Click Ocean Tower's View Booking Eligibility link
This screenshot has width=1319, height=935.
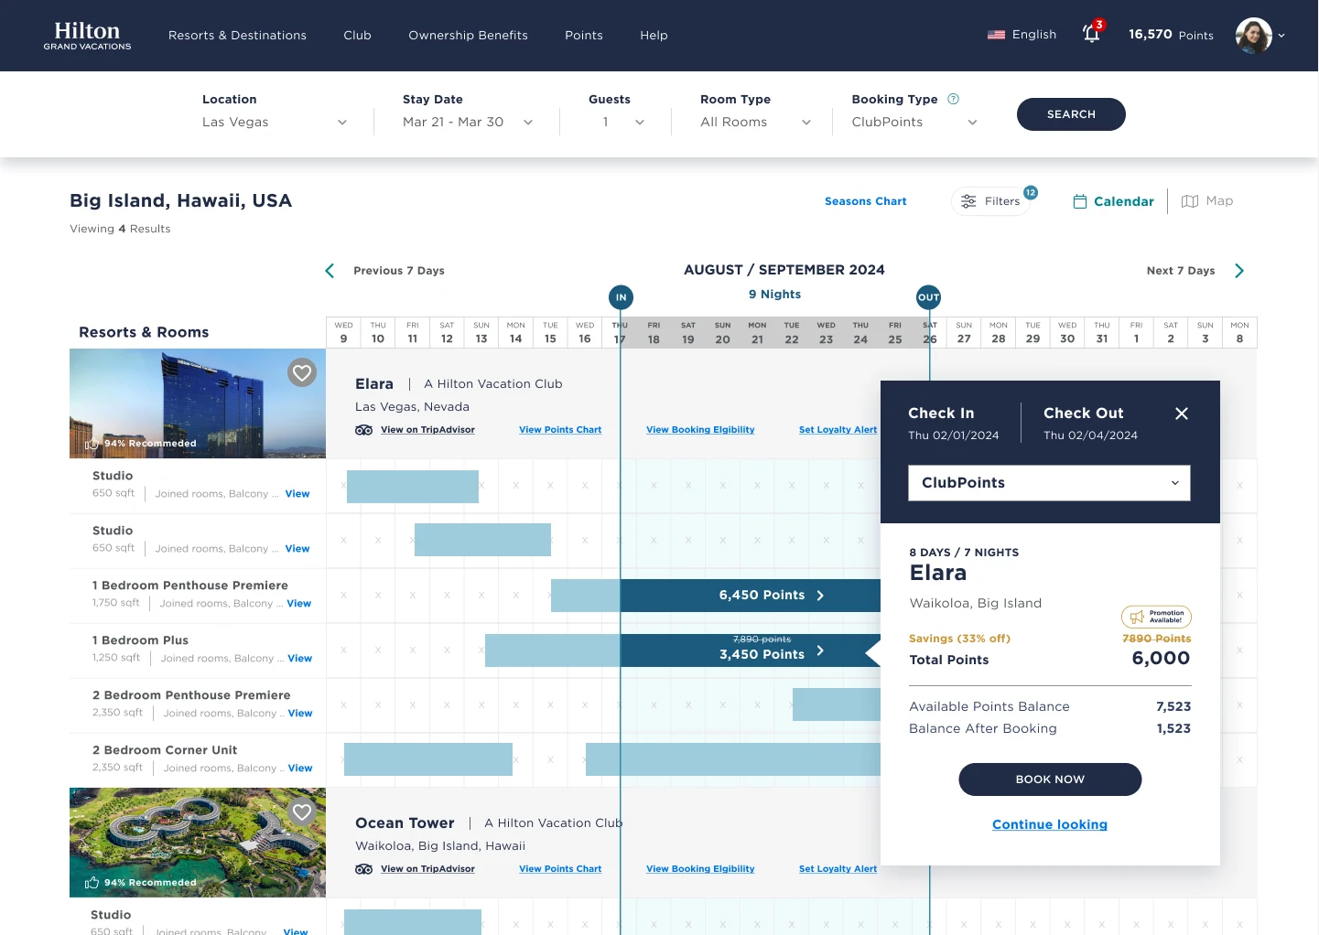pos(700,869)
